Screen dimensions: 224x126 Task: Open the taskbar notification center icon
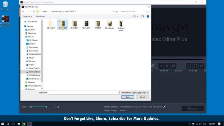[219, 124]
